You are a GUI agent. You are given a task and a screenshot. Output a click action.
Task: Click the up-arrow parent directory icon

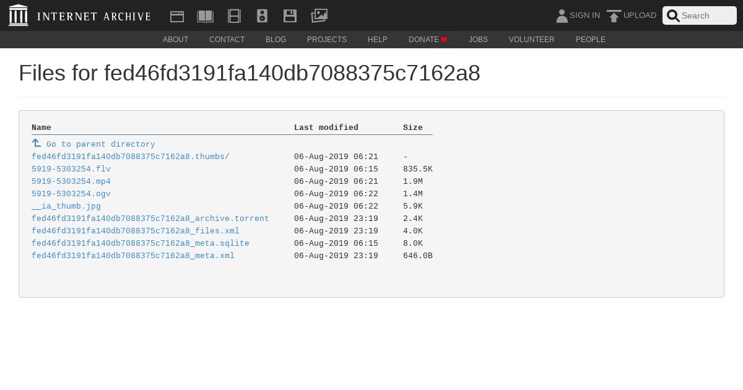pyautogui.click(x=37, y=143)
